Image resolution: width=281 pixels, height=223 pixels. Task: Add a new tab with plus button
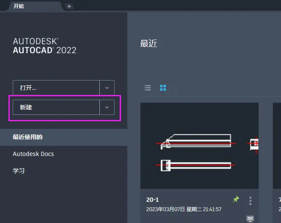click(x=69, y=6)
